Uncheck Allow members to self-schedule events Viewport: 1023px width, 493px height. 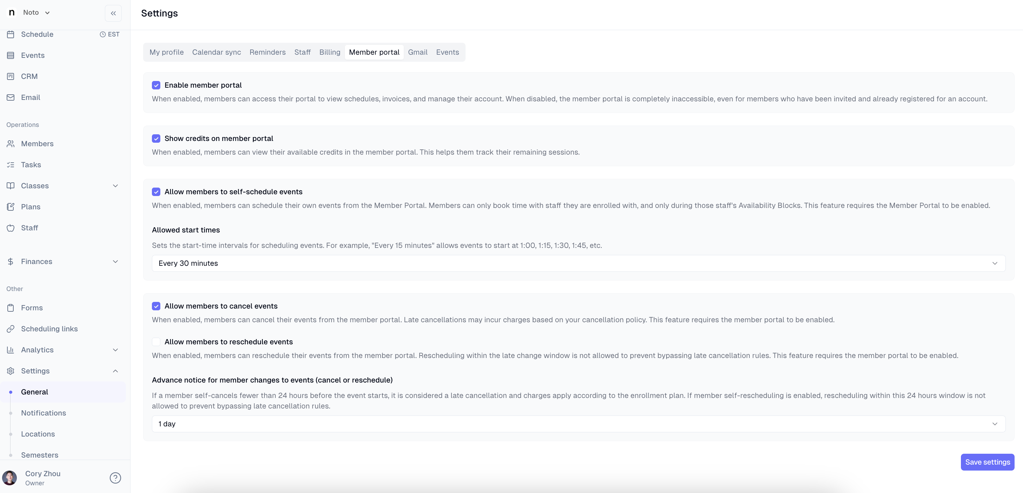coord(156,192)
